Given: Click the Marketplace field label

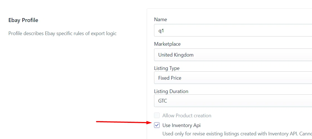Looking at the screenshot, I should click(x=167, y=44).
